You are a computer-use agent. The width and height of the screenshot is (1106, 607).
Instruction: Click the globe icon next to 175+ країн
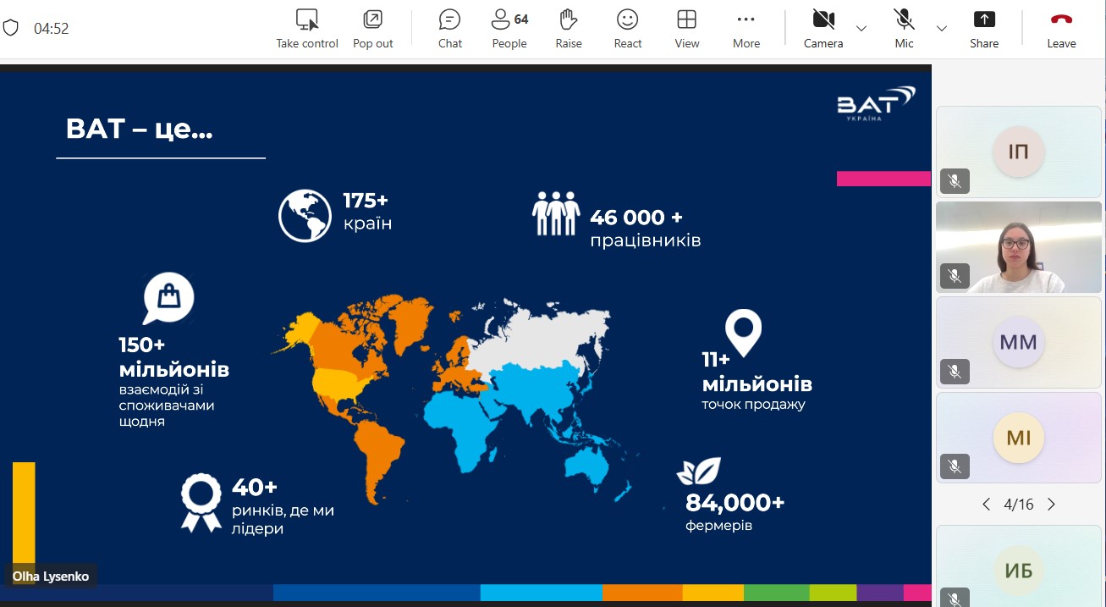point(305,215)
